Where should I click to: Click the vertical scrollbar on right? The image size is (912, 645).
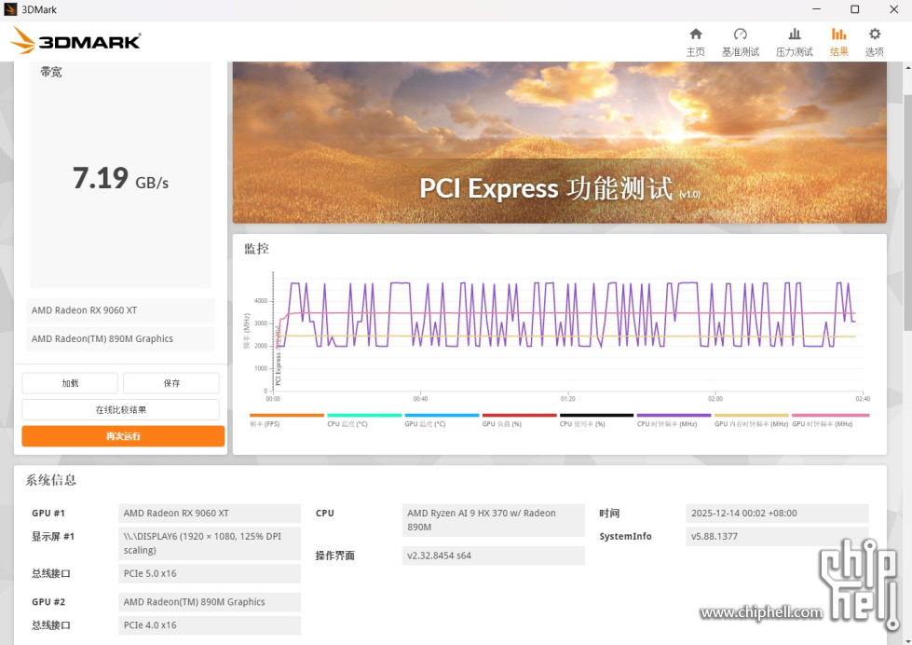tap(906, 280)
